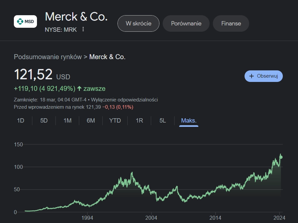Show the YTD chart range
This screenshot has width=298, height=223.
115,121
